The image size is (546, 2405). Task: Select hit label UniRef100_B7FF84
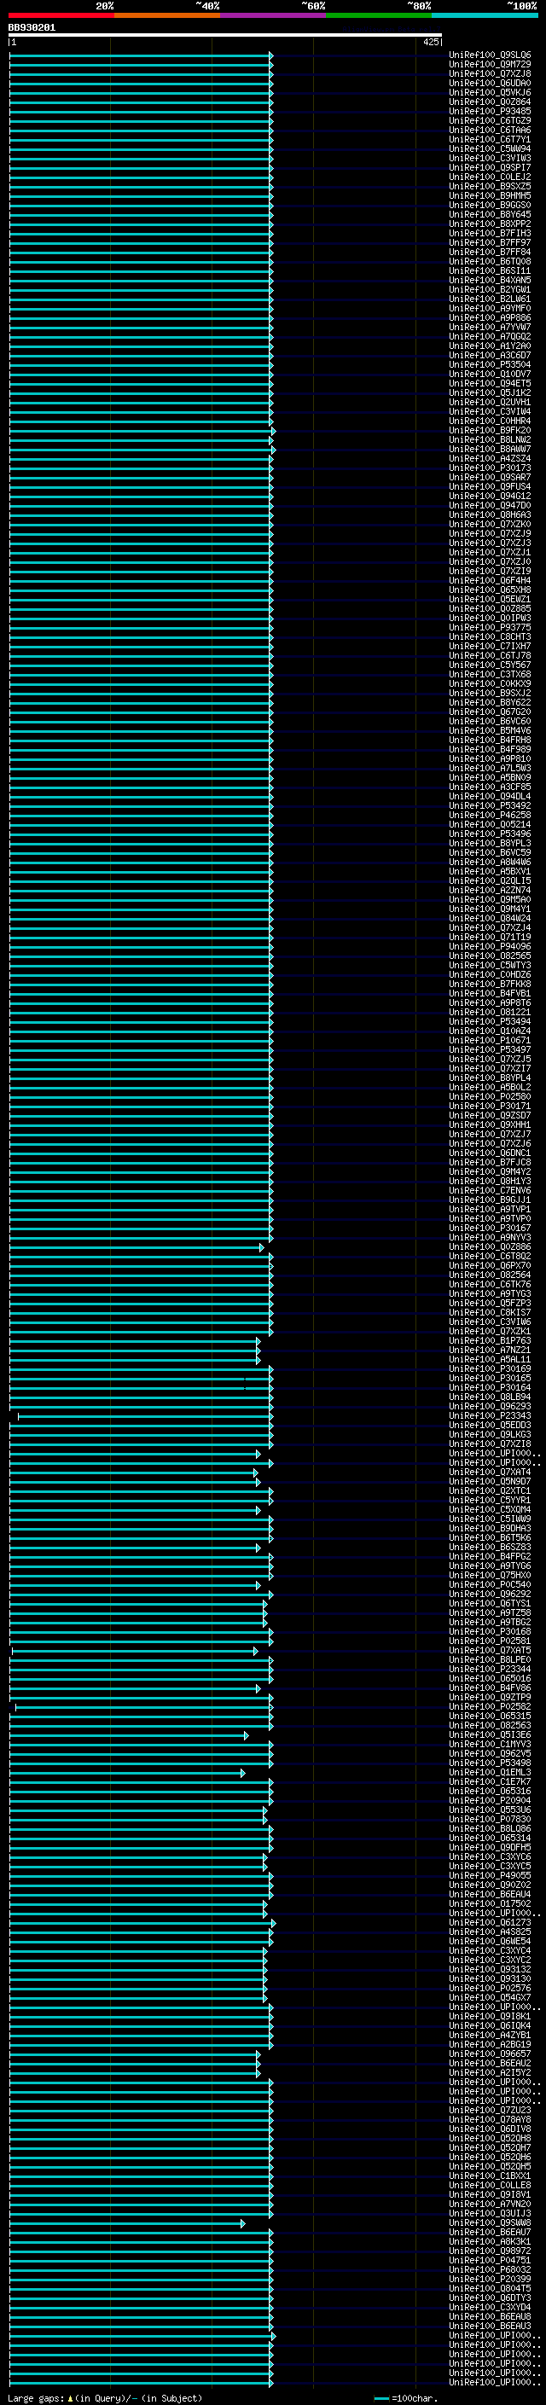490,252
